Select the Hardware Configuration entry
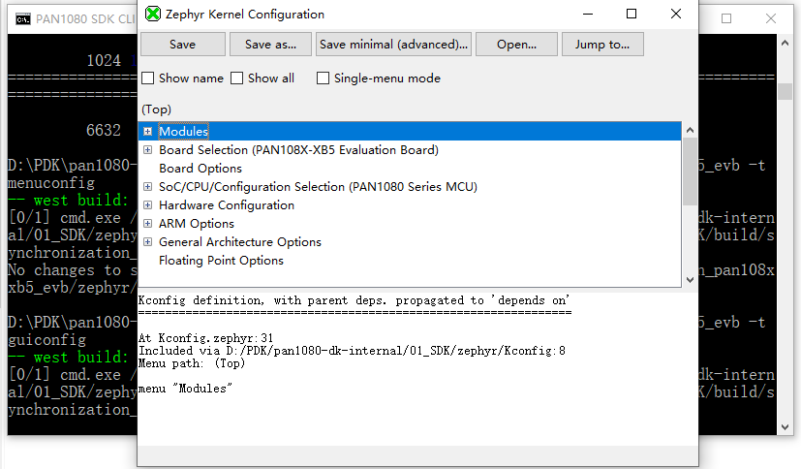Image resolution: width=801 pixels, height=469 pixels. tap(227, 204)
